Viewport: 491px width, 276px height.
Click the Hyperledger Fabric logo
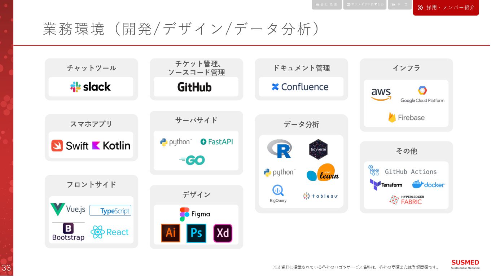(x=407, y=200)
